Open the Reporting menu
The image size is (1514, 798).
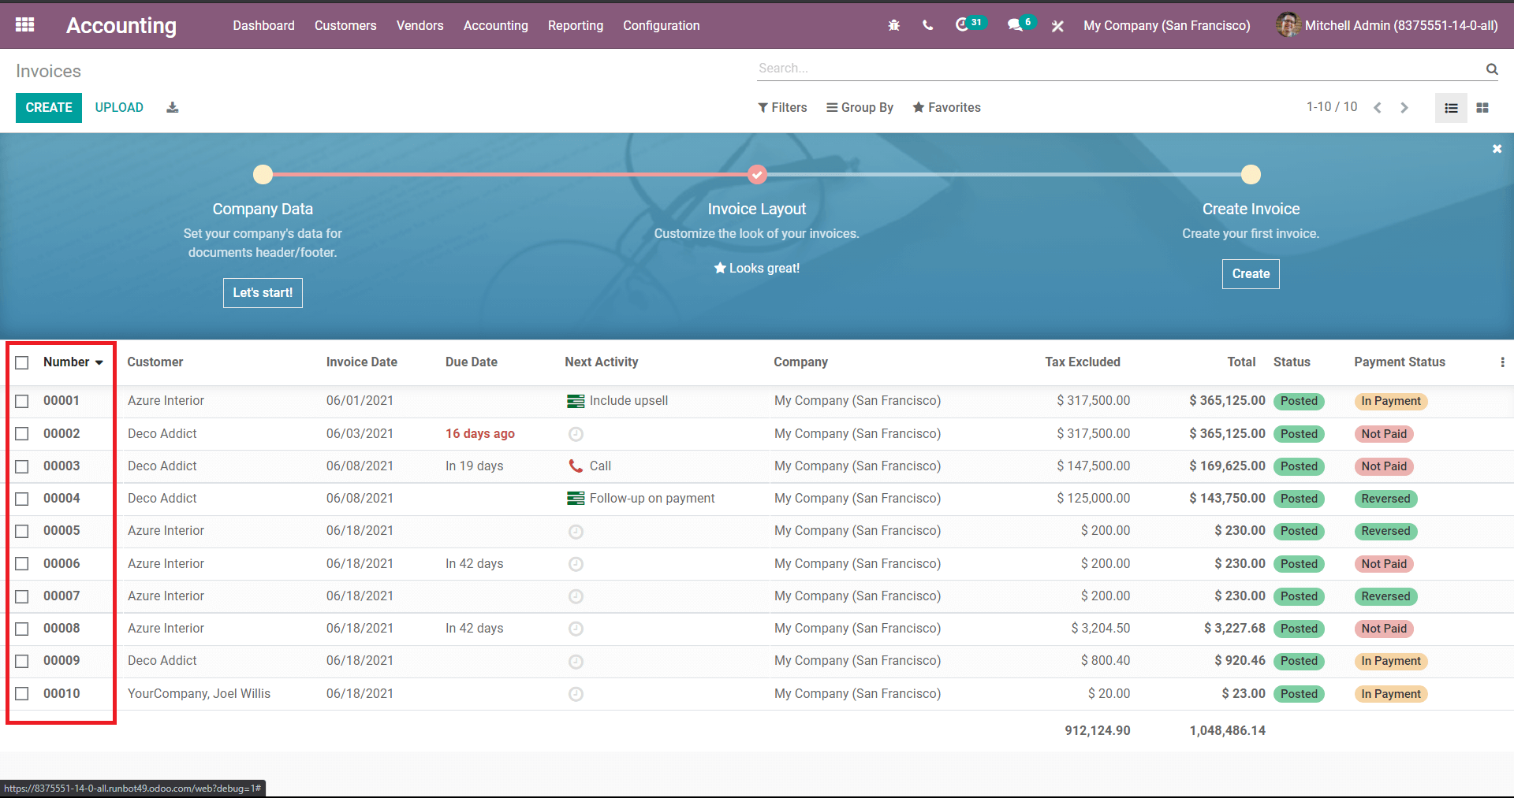(x=576, y=25)
